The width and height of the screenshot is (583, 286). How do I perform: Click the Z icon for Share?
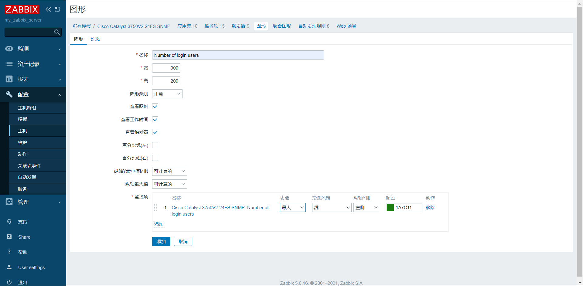click(x=9, y=237)
